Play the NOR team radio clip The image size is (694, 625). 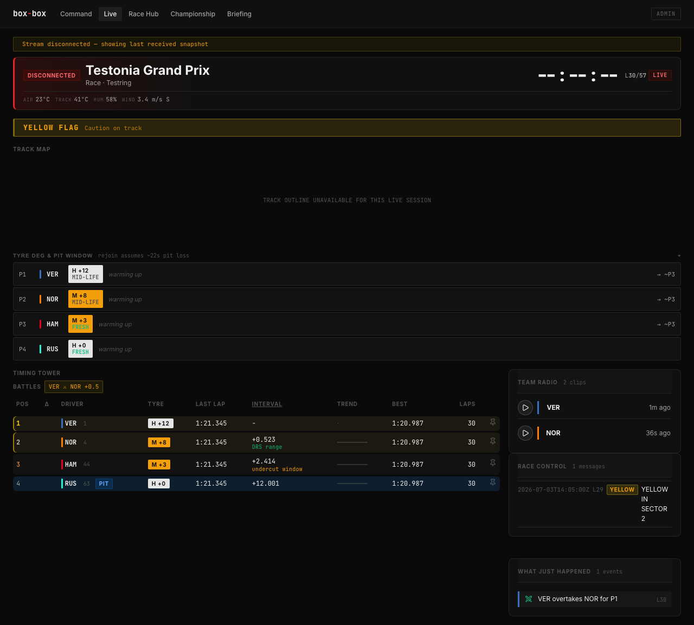(525, 433)
